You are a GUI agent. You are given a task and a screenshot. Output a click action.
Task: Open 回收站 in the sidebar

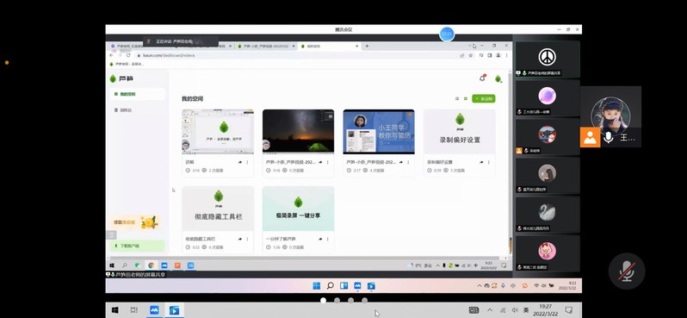point(137,110)
